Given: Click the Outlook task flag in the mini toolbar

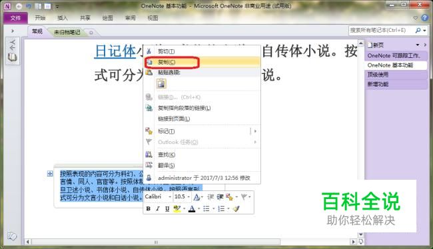Looking at the screenshot, I should click(x=244, y=197).
